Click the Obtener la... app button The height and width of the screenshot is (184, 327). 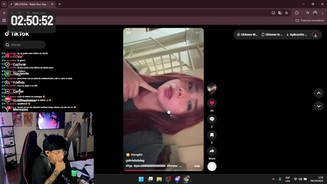point(272,34)
